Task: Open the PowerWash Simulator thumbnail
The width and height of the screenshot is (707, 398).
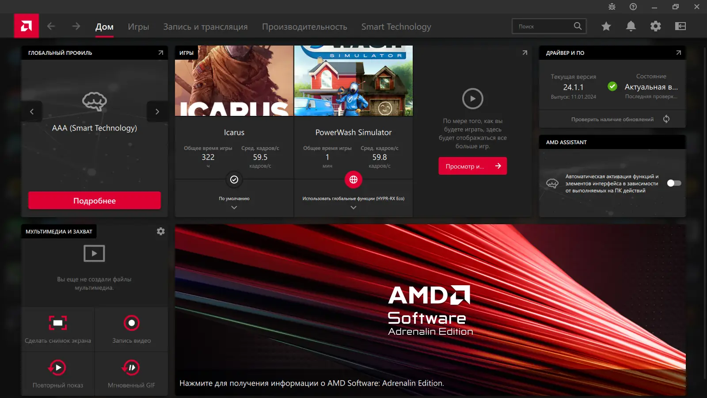Action: (x=353, y=80)
